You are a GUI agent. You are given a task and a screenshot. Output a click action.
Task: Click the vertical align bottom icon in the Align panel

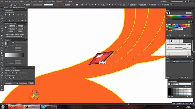[x=26, y=15]
